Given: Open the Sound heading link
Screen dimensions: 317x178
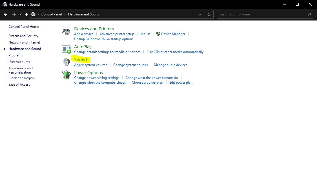Looking at the screenshot, I should (81, 60).
